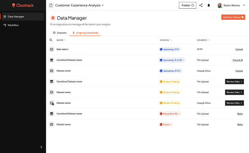Click icon of Combined Dataset with Review Pending

[52, 82]
